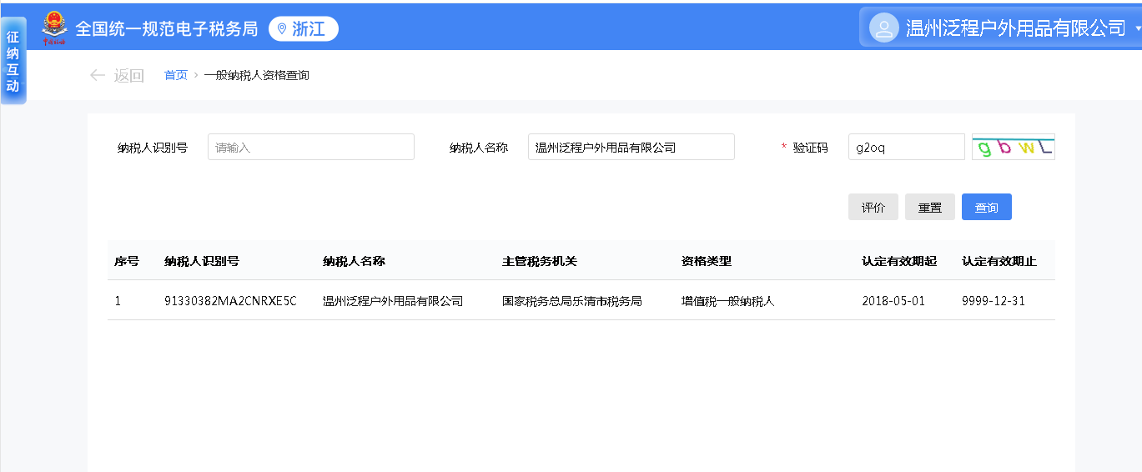This screenshot has width=1142, height=472.
Task: Go to 首页 breadcrumb link
Action: coord(176,75)
